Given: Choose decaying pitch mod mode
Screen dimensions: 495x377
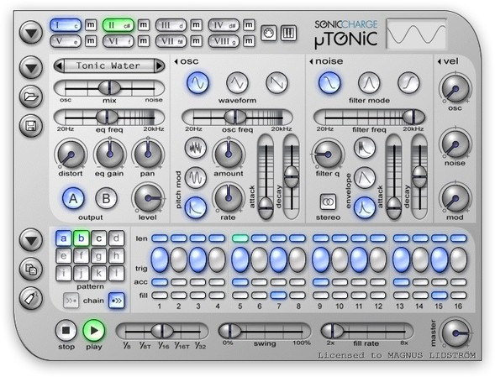Looking at the screenshot, I should tap(196, 207).
